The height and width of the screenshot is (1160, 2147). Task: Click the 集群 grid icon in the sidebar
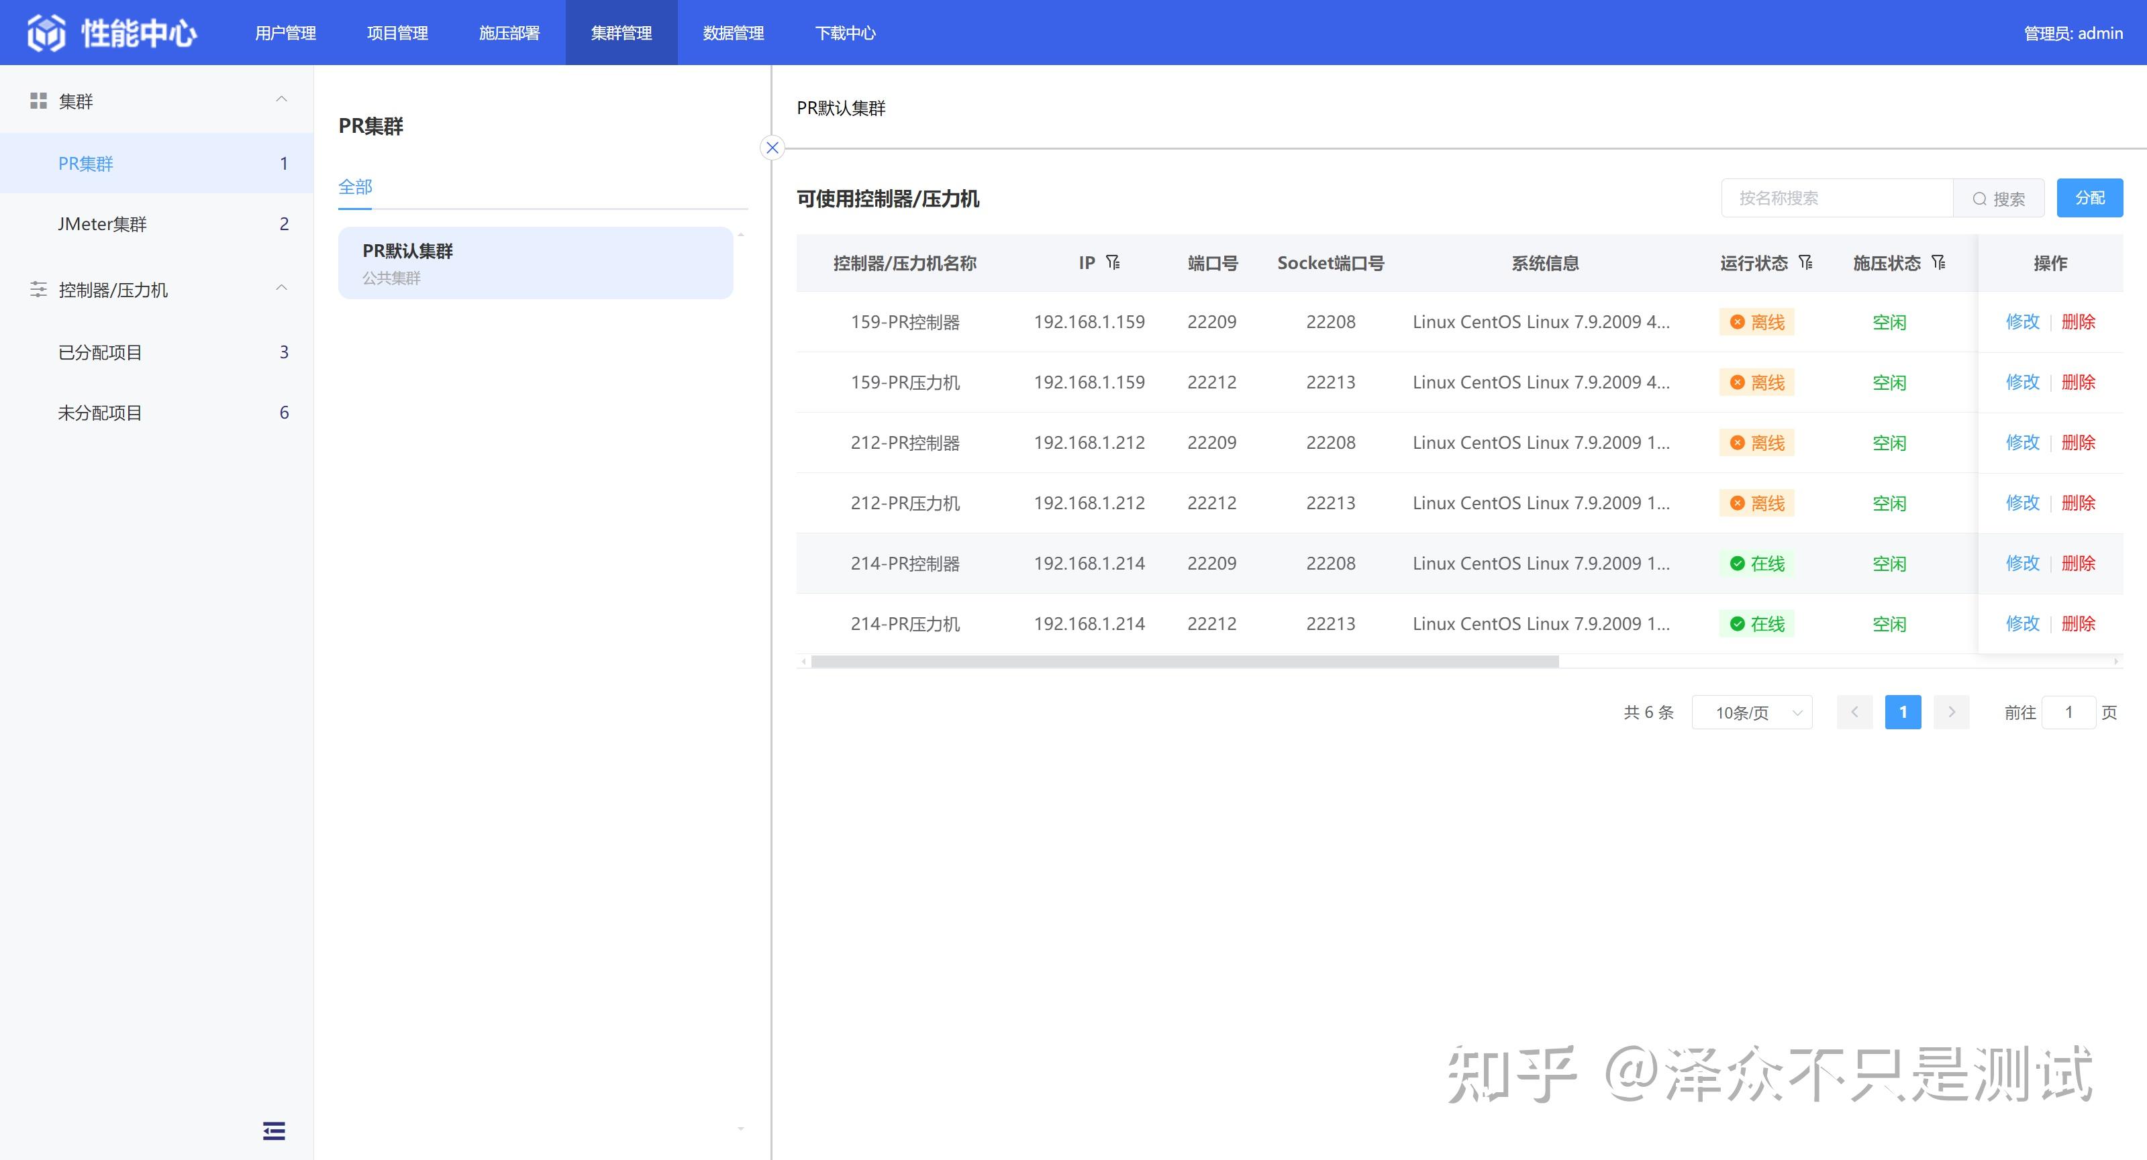[x=38, y=101]
